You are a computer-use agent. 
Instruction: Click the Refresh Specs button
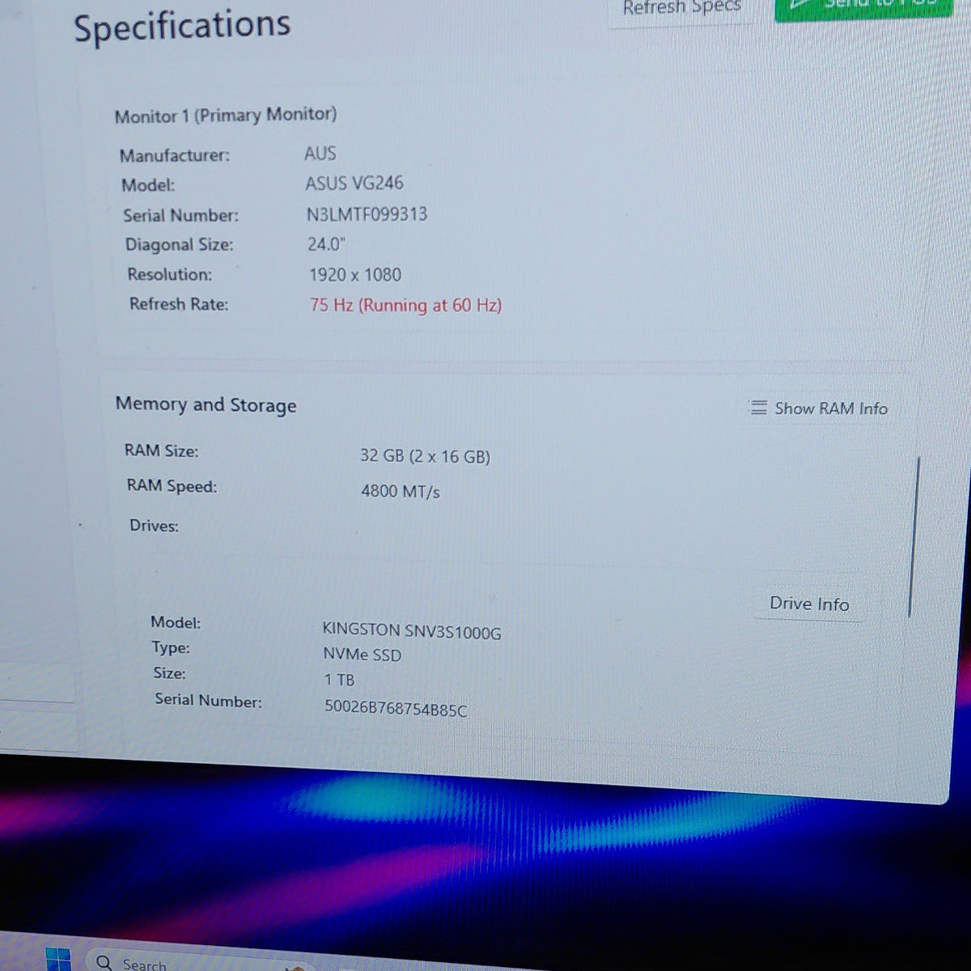point(681,10)
